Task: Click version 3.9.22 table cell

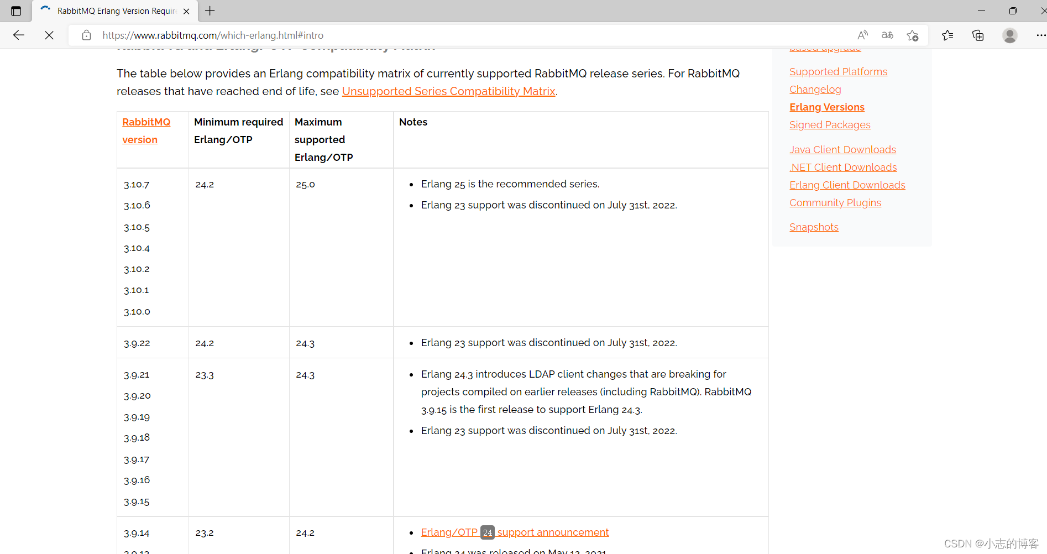Action: click(137, 343)
